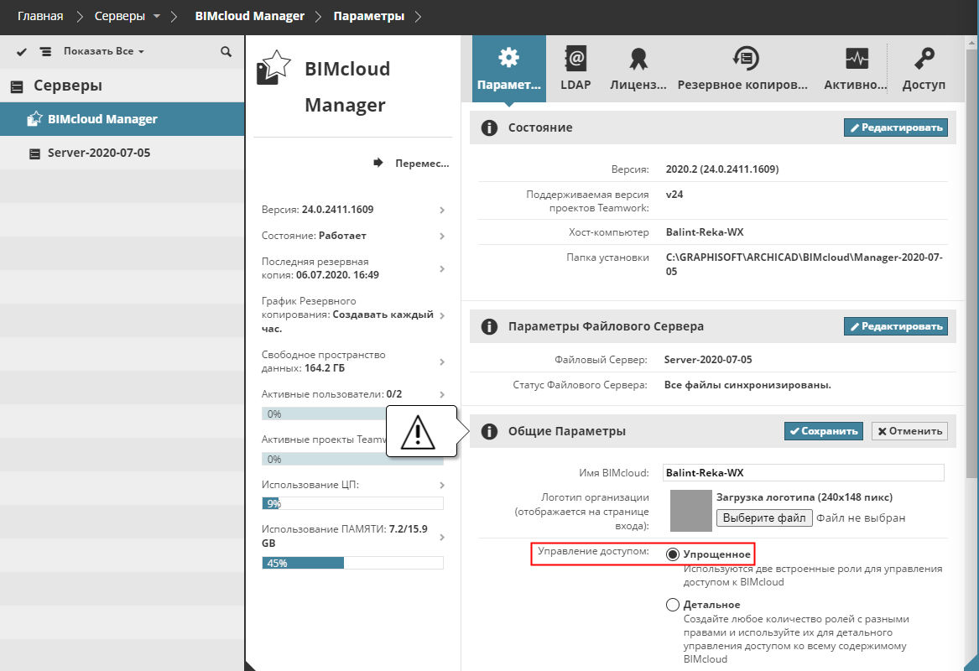Click the Выберите файл button
Viewport: 979px width, 671px height.
[764, 518]
